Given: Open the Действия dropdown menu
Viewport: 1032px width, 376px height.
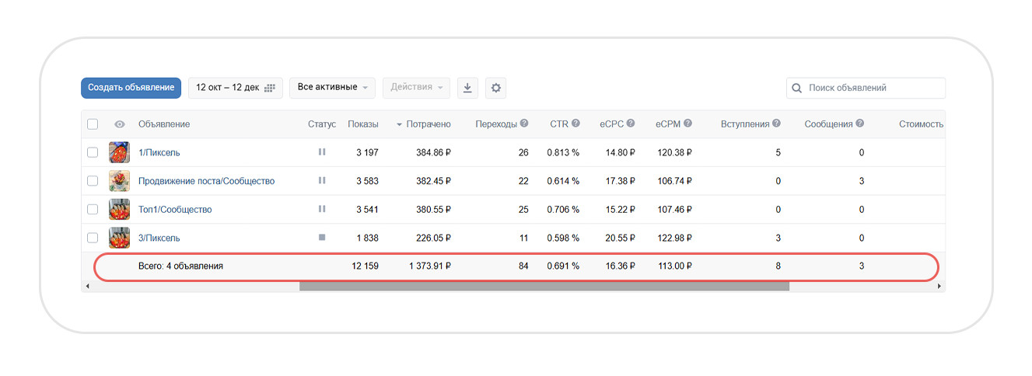Looking at the screenshot, I should pos(416,88).
